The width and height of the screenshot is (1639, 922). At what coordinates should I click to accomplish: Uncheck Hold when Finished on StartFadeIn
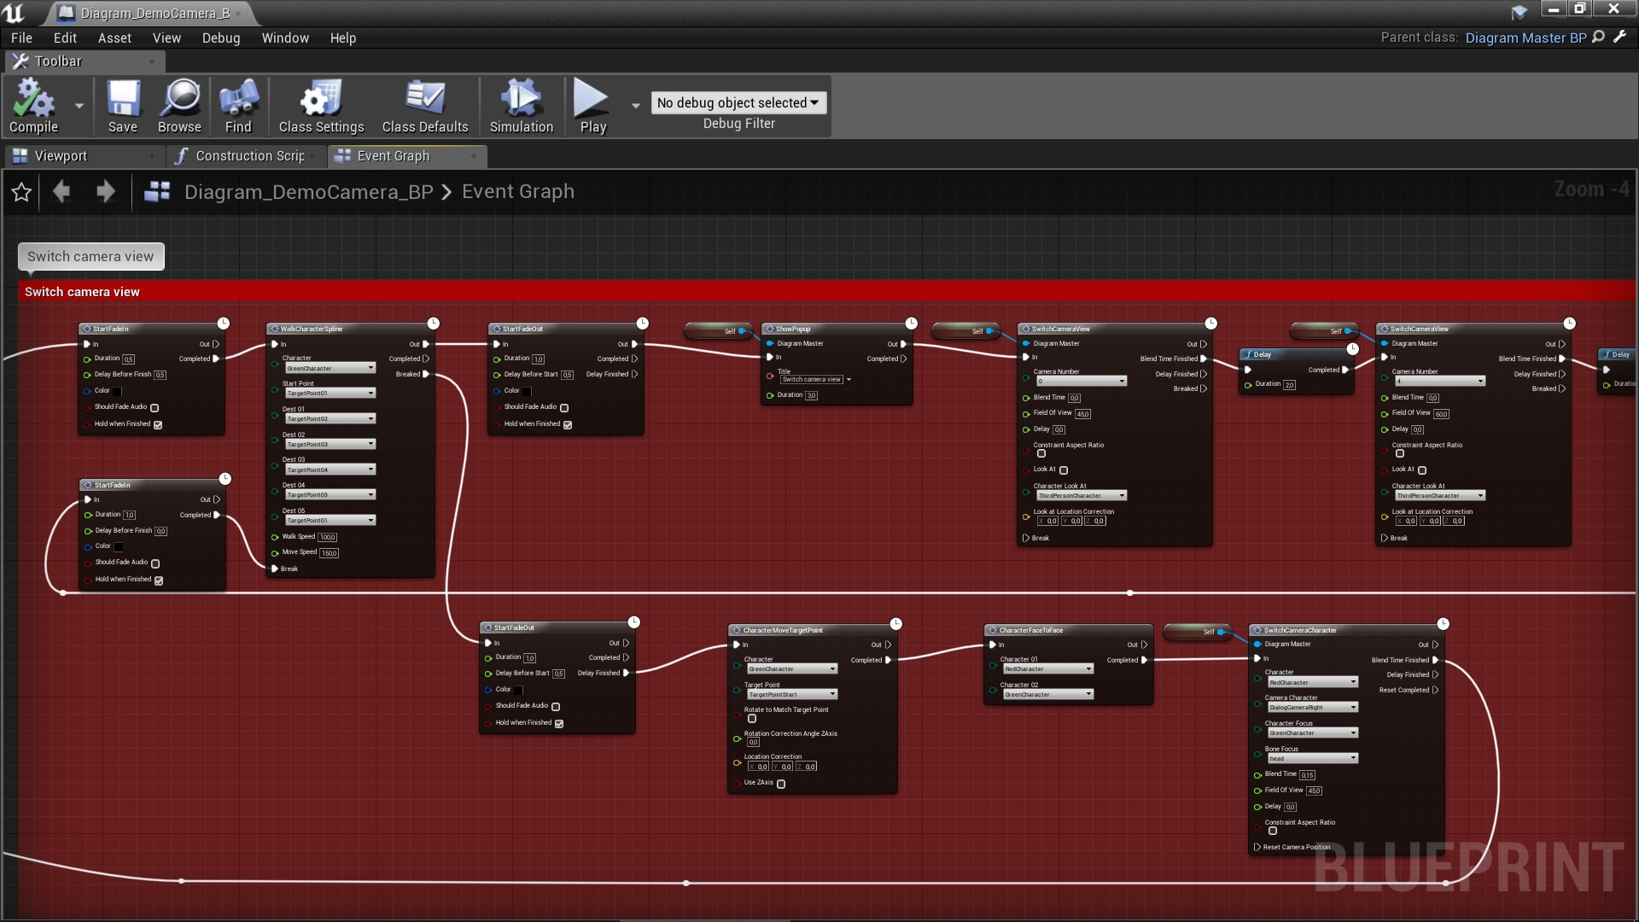tap(160, 423)
